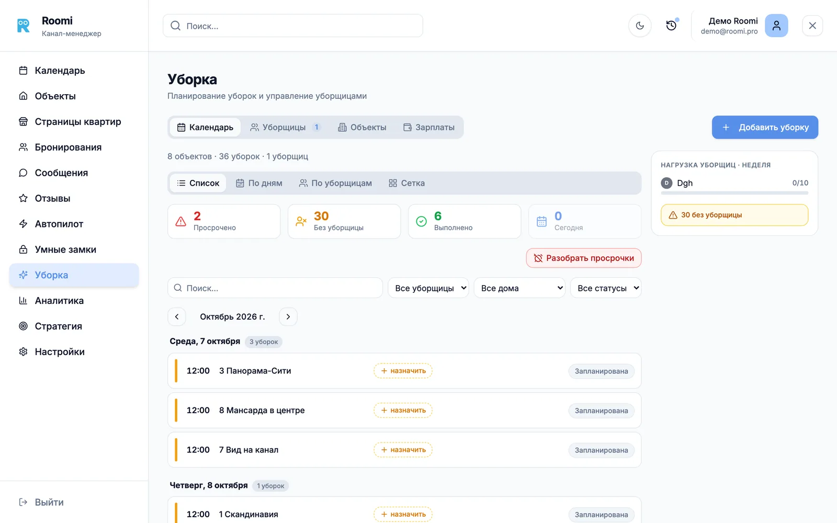
Task: Click Dgh workload progress bar
Action: (734, 193)
